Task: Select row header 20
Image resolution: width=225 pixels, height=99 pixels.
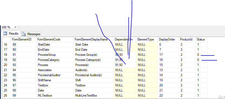Action: (6, 65)
